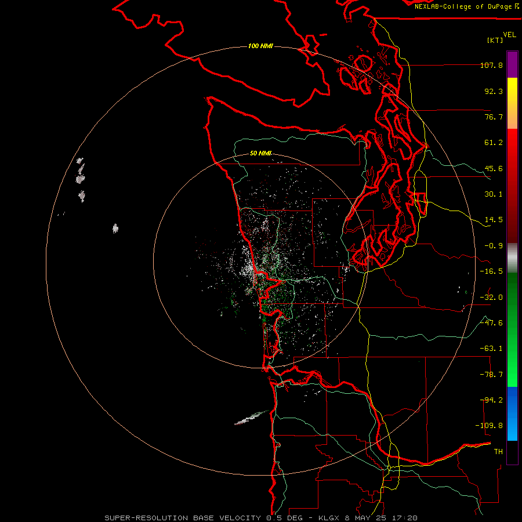Pick the purple segment of the velocity color bar
The height and width of the screenshot is (522, 522).
click(512, 64)
